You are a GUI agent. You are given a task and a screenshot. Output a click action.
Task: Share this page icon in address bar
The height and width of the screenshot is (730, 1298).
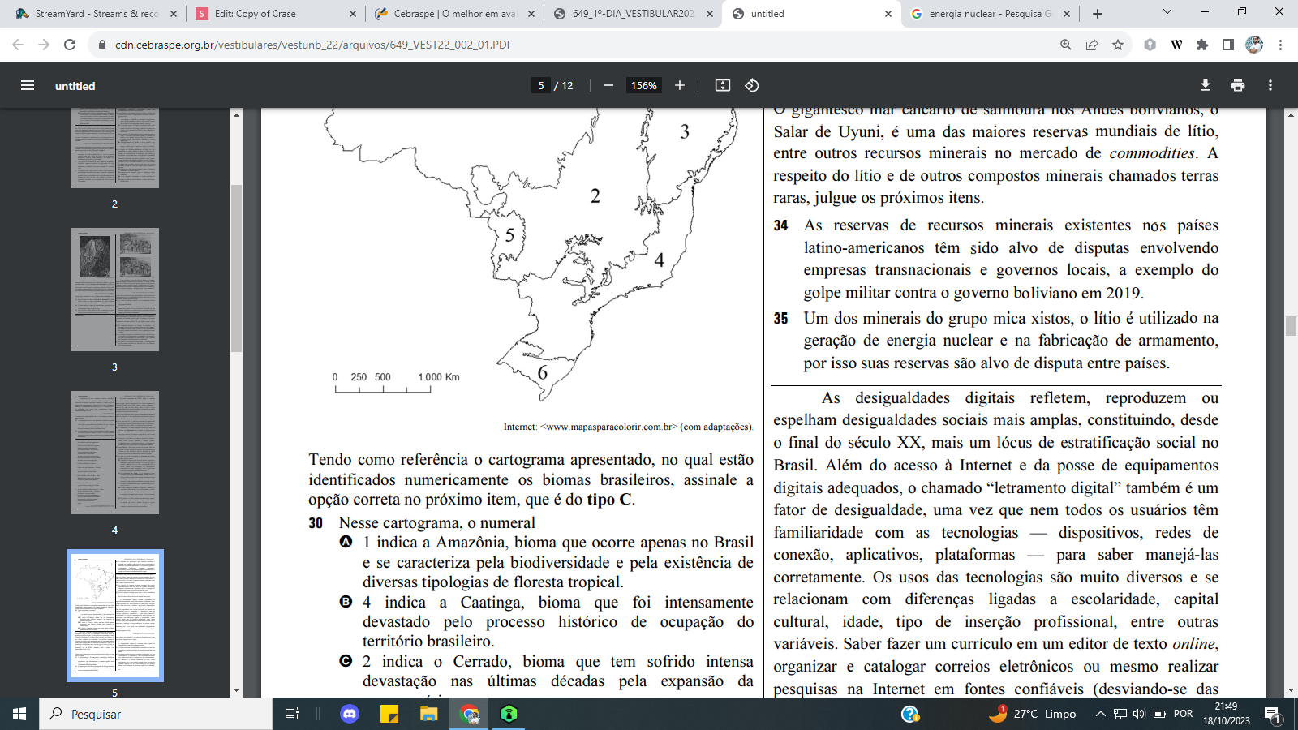pos(1092,45)
